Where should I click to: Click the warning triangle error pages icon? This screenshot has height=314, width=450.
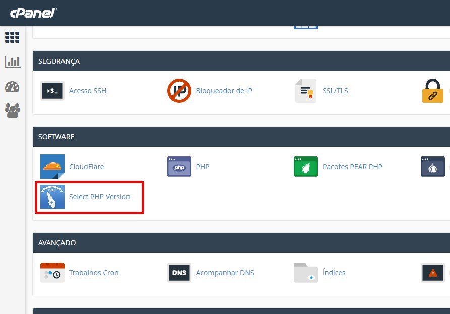click(x=433, y=273)
